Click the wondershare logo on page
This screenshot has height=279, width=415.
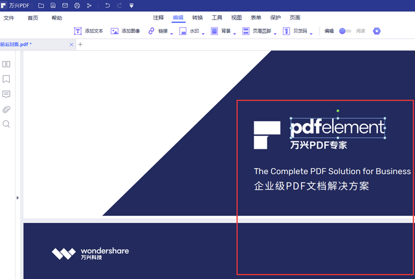coord(90,254)
